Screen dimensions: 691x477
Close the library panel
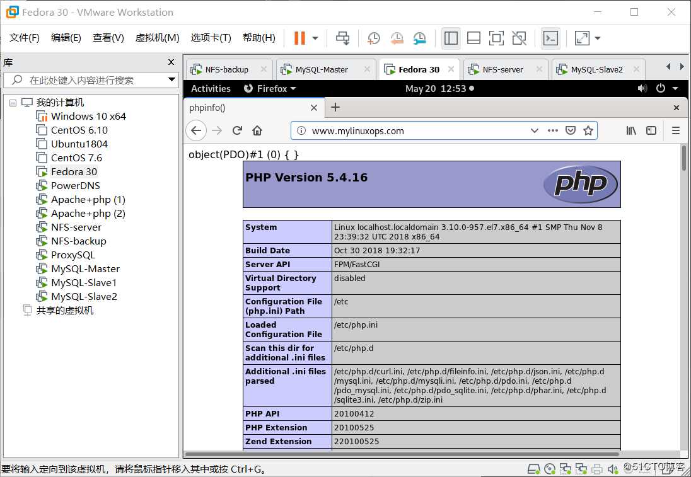point(171,62)
